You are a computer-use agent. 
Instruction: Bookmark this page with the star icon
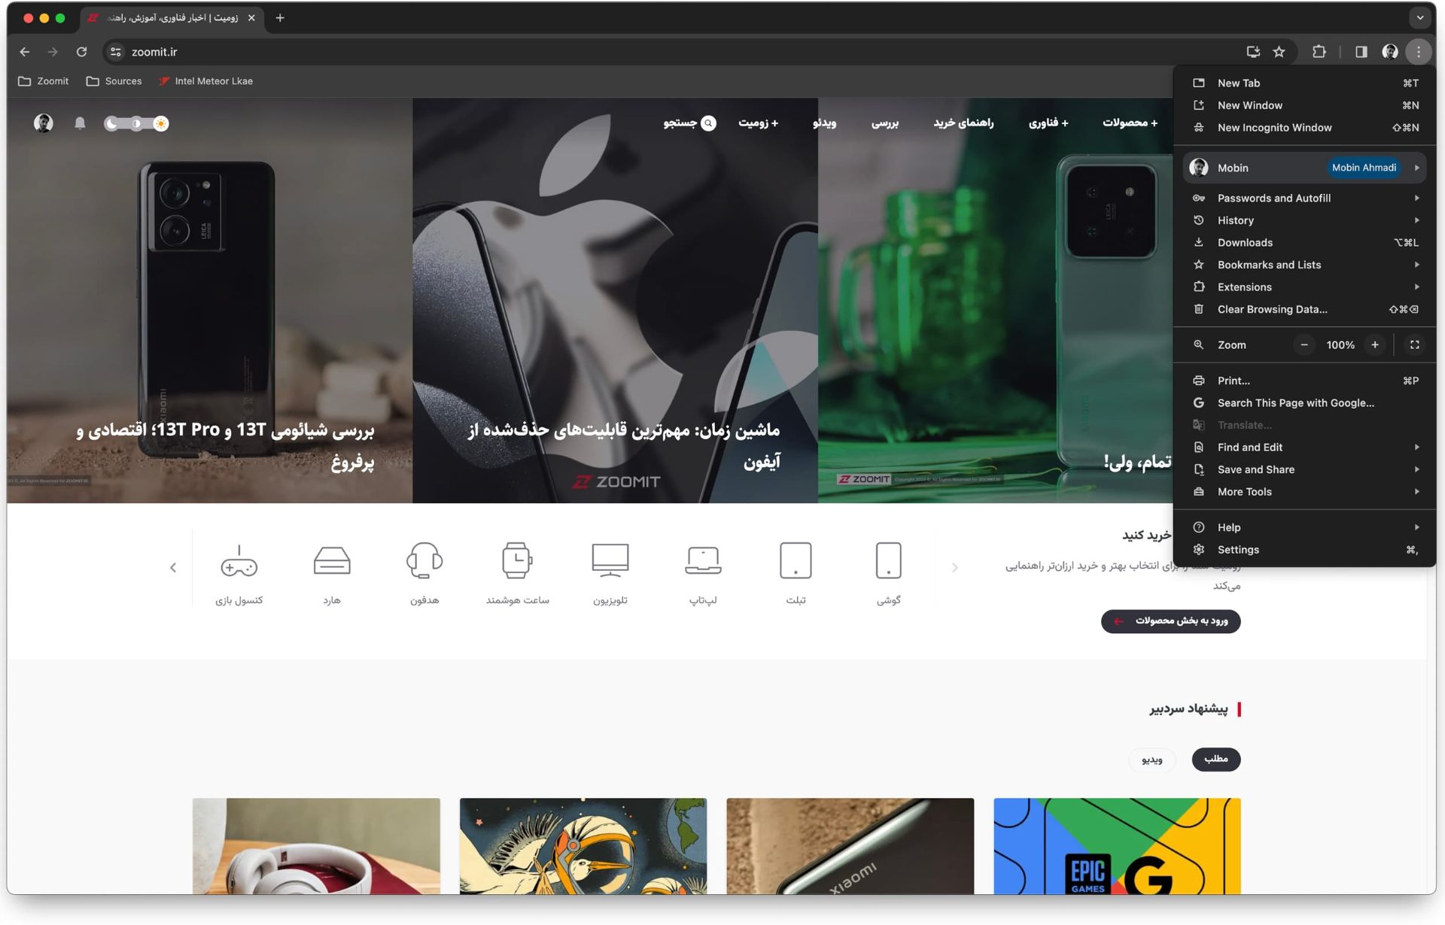[x=1279, y=52]
